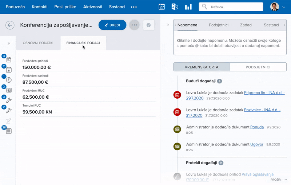Show previous note tabs with left chevron

[x=175, y=25]
